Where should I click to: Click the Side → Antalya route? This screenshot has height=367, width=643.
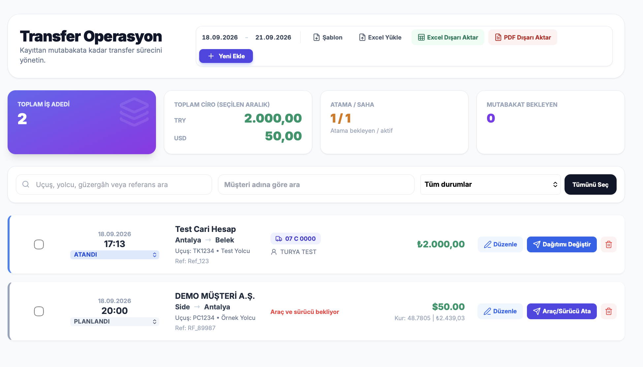[x=202, y=307]
